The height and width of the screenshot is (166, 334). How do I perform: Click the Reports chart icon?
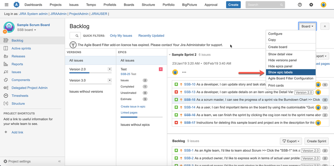coord(6,64)
